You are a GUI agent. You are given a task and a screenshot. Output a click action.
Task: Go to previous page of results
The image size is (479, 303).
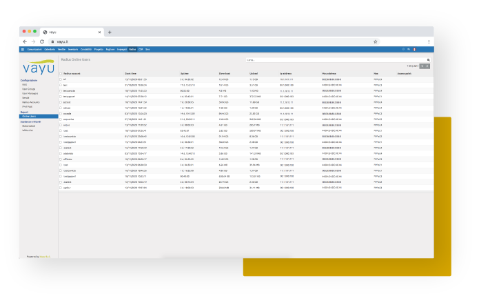[422, 66]
